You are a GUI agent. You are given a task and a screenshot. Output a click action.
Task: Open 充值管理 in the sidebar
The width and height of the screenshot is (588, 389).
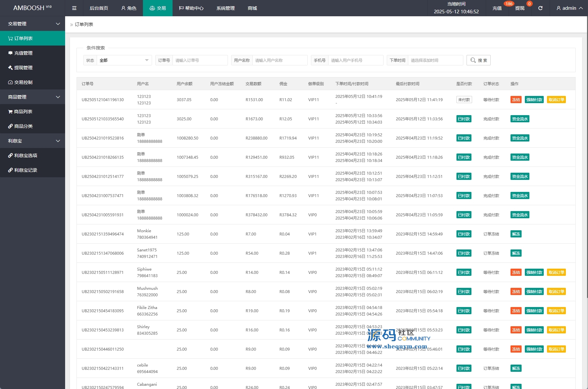click(23, 53)
